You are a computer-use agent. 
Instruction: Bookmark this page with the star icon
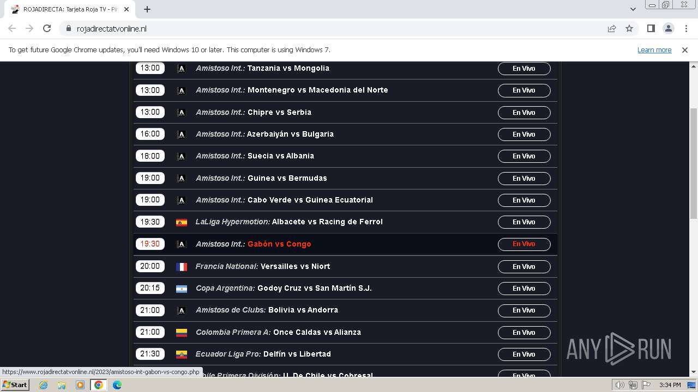click(x=629, y=28)
